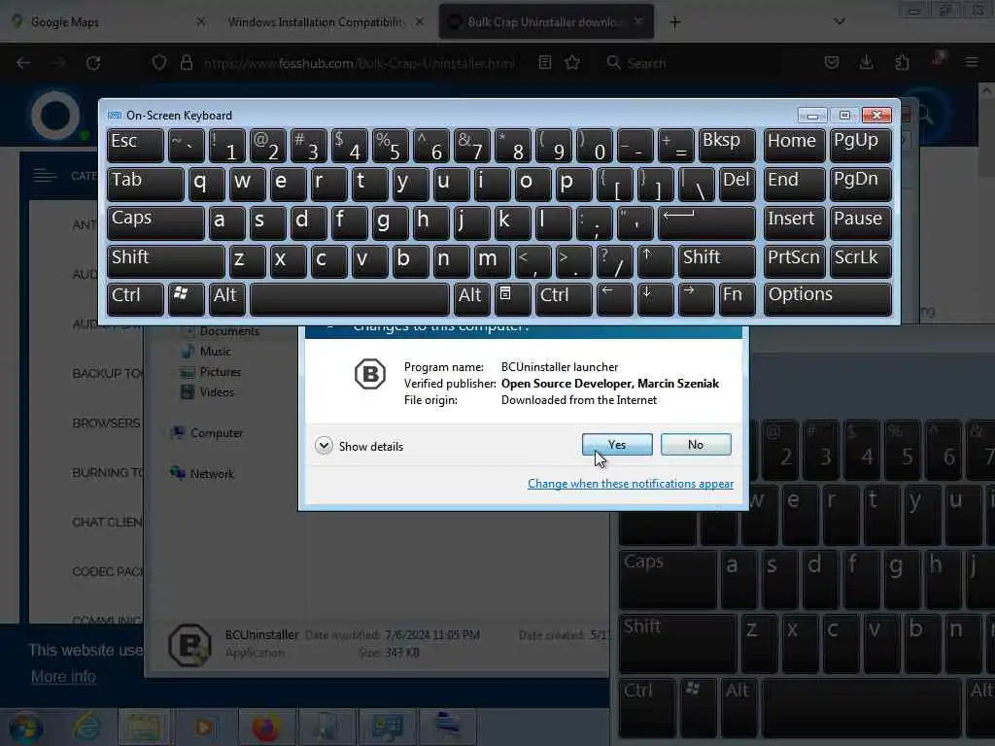Image resolution: width=995 pixels, height=746 pixels.
Task: Select the Bulk Crap Uninstaller download tab
Action: click(x=544, y=22)
